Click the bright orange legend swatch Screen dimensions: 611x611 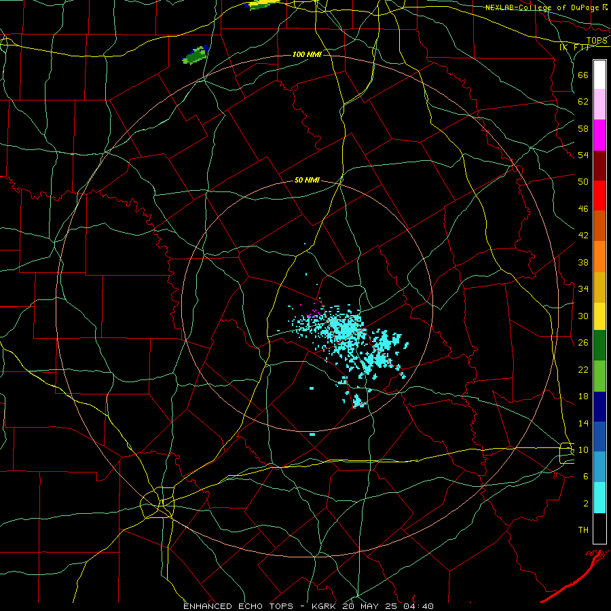click(x=599, y=257)
